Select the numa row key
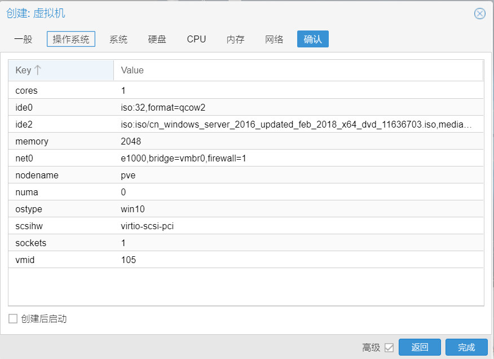The image size is (494, 359). [27, 192]
